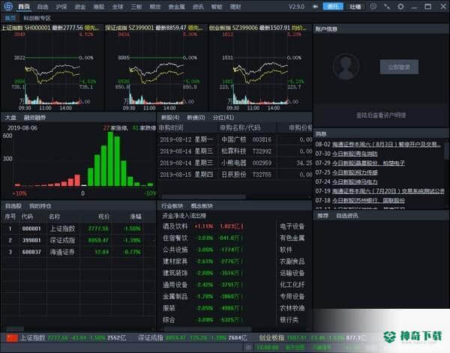Select the 松霖科技 732992 IPO row
This screenshot has height=353, width=450.
point(235,151)
